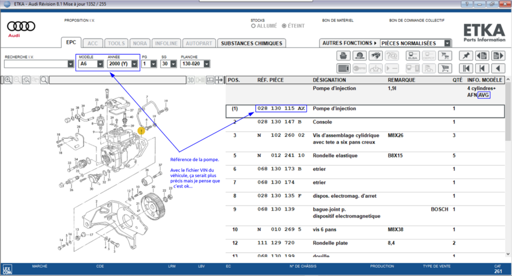The image size is (512, 276).
Task: Click the pushpin icon
Action: 466,56
